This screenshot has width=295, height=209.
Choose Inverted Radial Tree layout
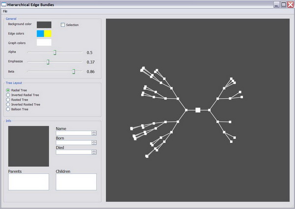[8, 95]
